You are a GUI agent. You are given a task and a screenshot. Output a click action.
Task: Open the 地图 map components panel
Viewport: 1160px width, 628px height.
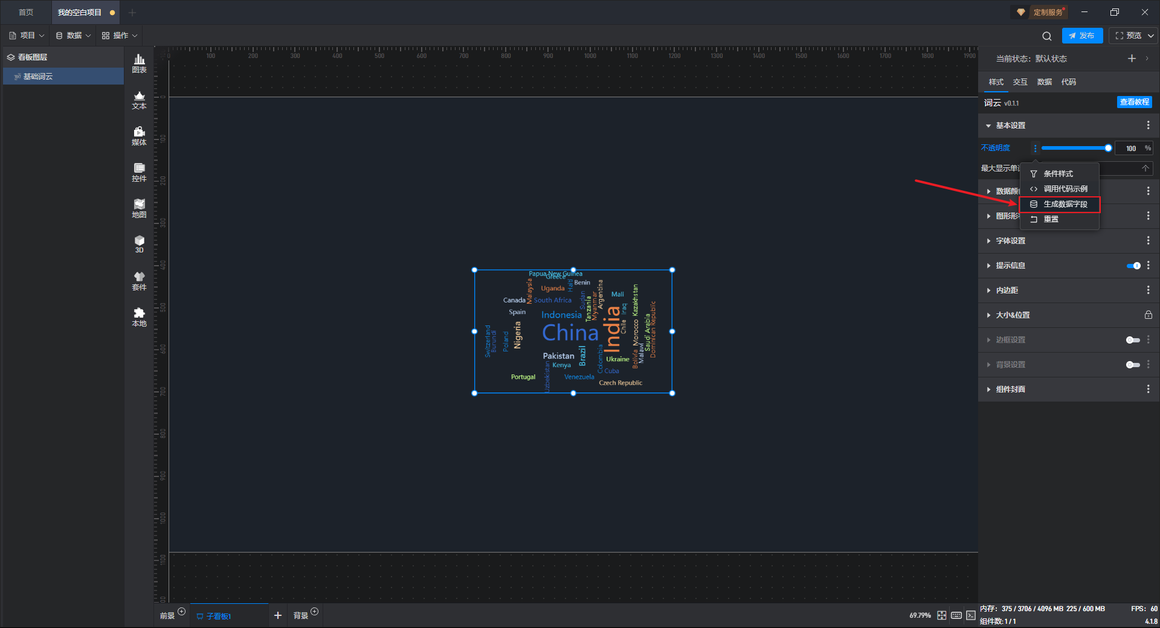pos(139,208)
